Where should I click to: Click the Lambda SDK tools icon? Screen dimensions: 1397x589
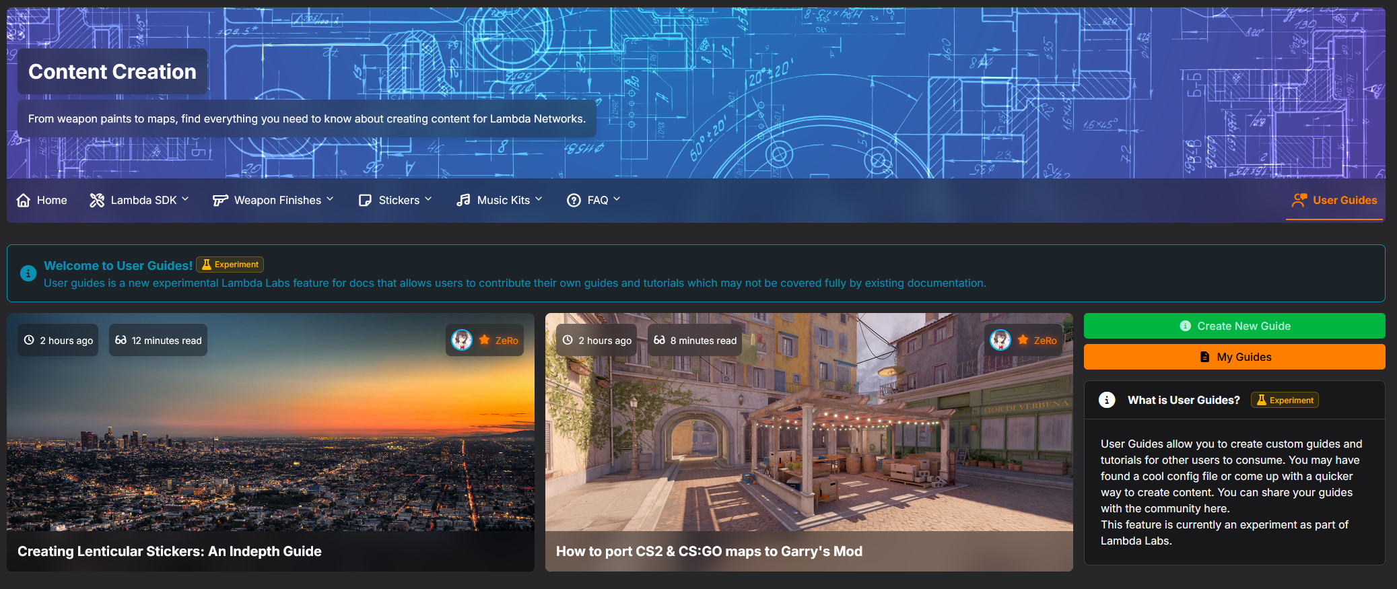(x=97, y=200)
